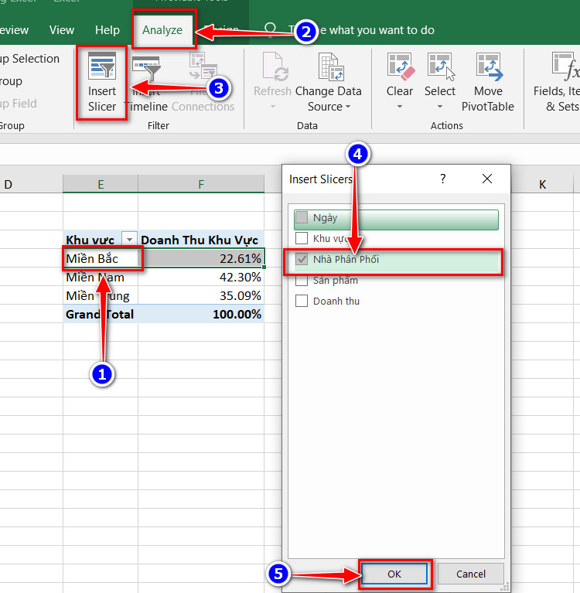This screenshot has width=580, height=593.
Task: Check the Sản phẩm field checkbox
Action: click(302, 280)
